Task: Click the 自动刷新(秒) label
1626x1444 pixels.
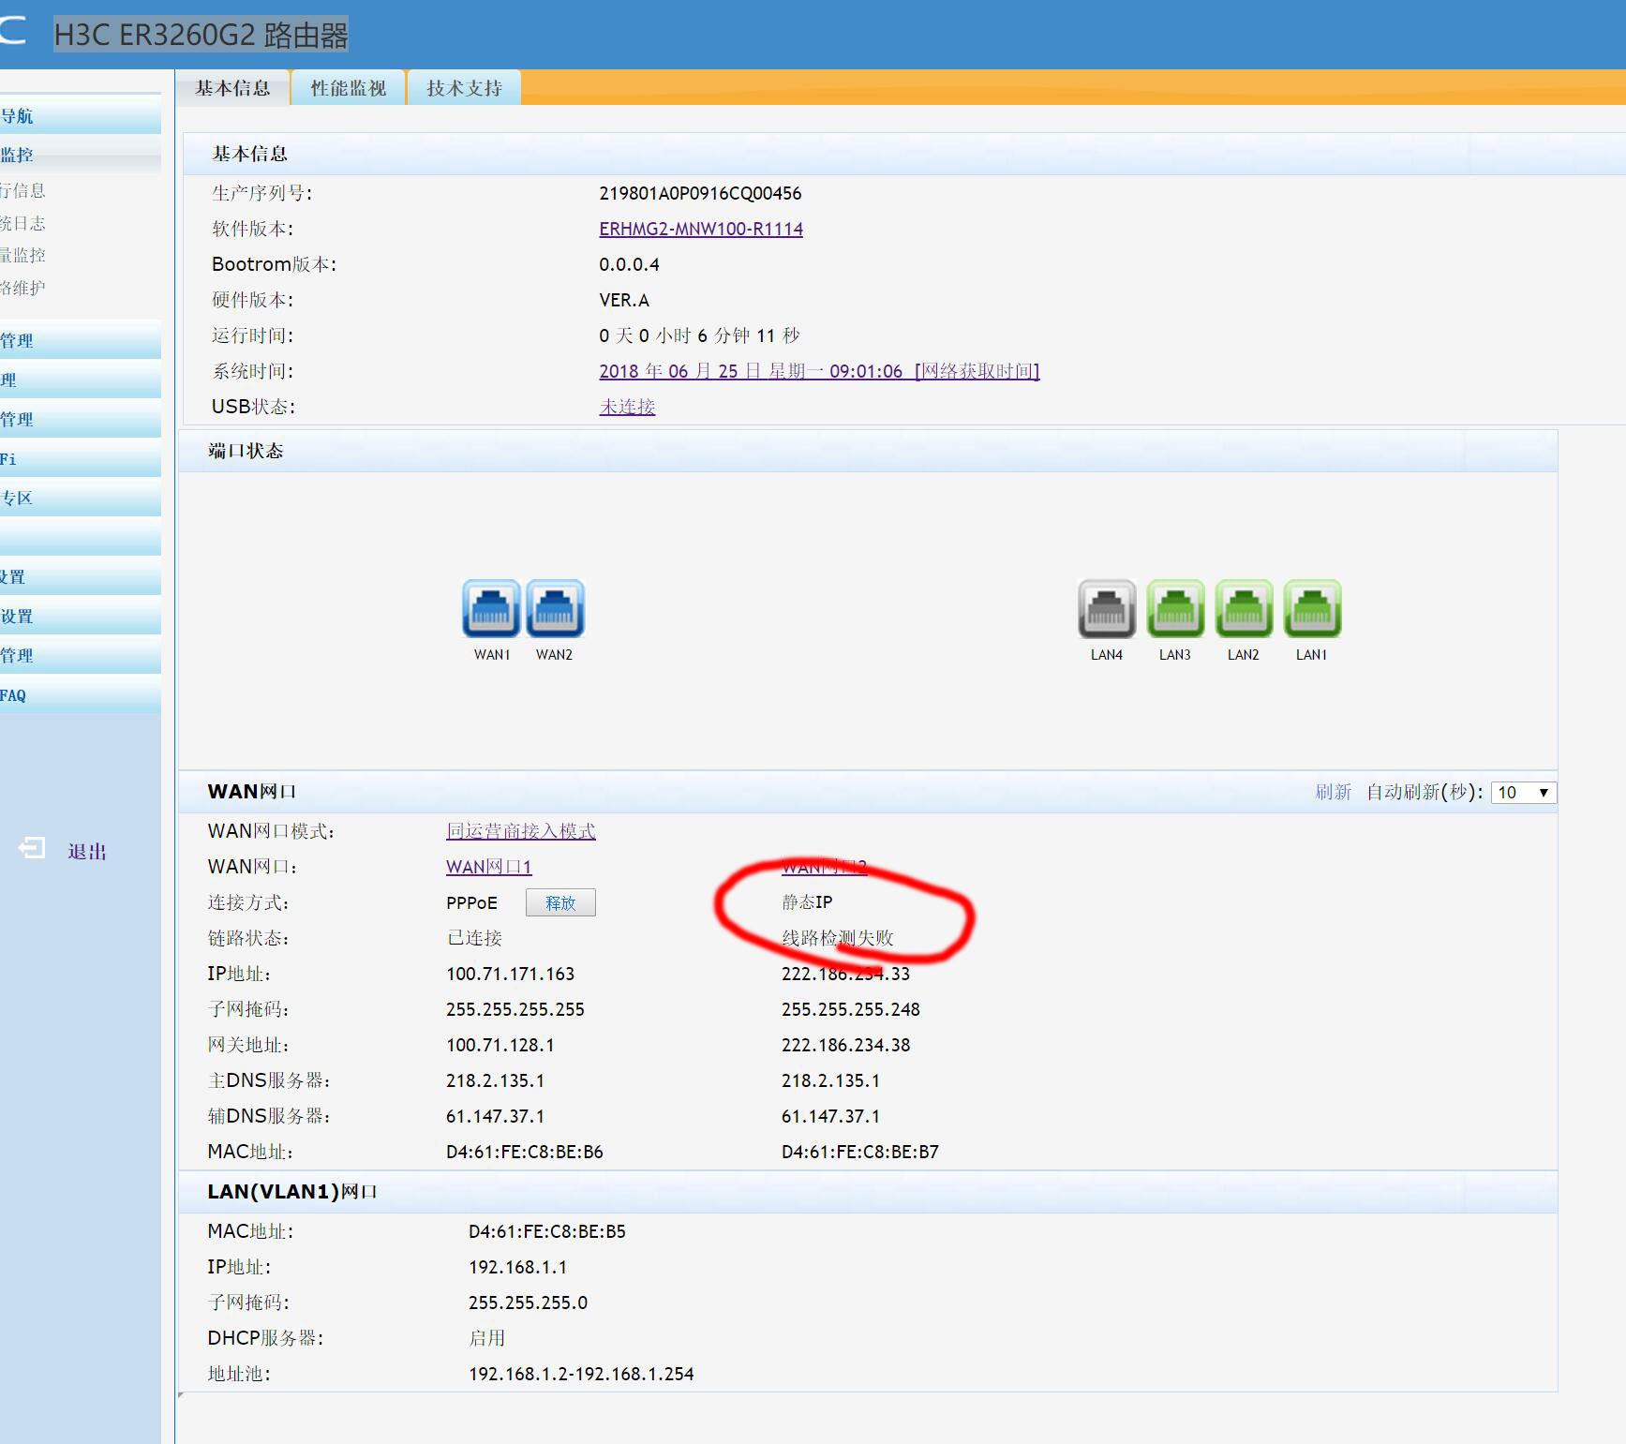Action: (x=1425, y=793)
